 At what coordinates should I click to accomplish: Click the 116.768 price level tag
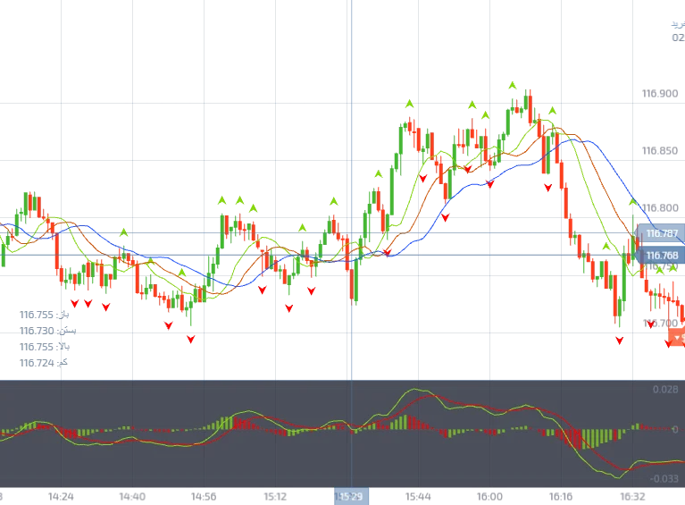pyautogui.click(x=660, y=256)
